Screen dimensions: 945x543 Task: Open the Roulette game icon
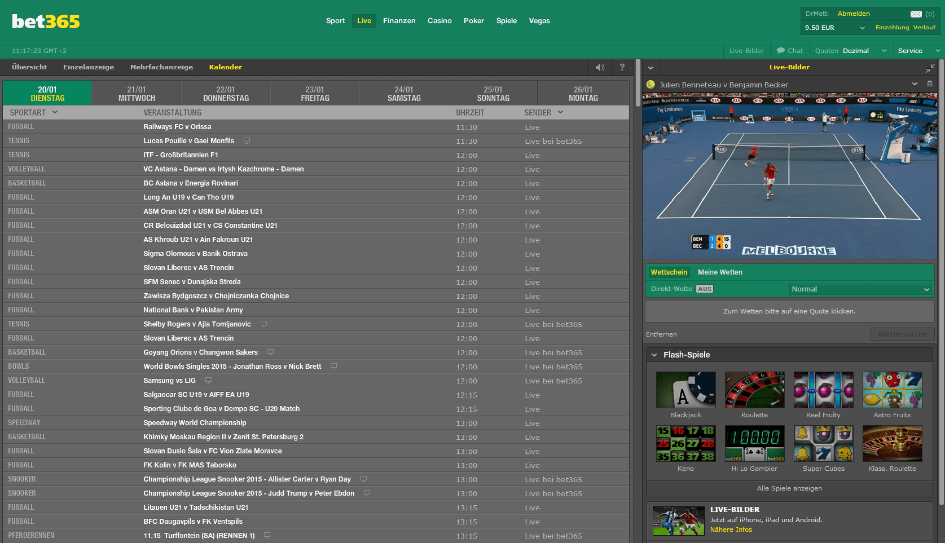[754, 390]
